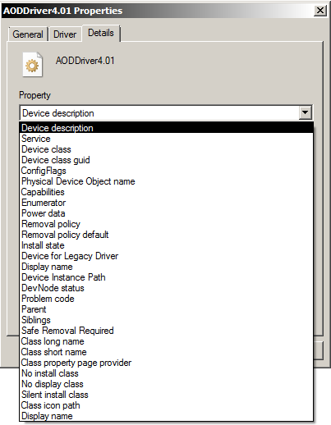
Task: Select the last Display name entry
Action: (167, 416)
